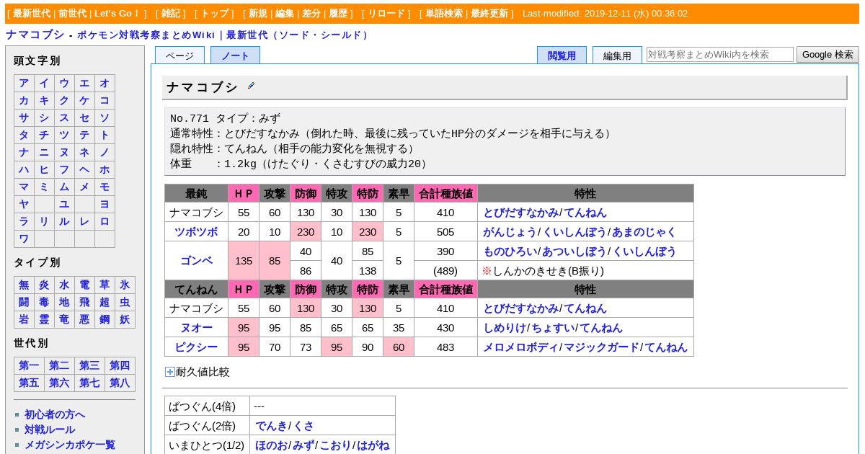This screenshot has height=454, width=865.
Task: Open ほのお resistance type link
Action: pos(271,445)
